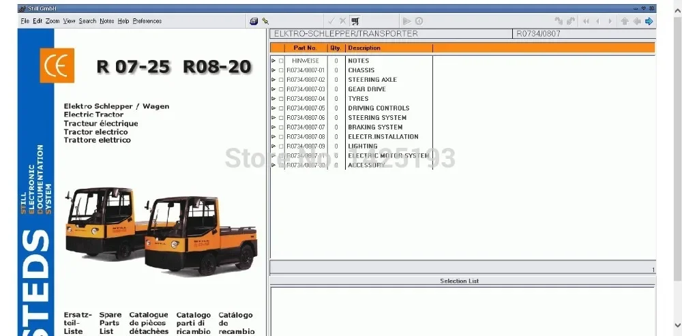The height and width of the screenshot is (336, 682).
Task: Open the Edit menu
Action: point(38,21)
